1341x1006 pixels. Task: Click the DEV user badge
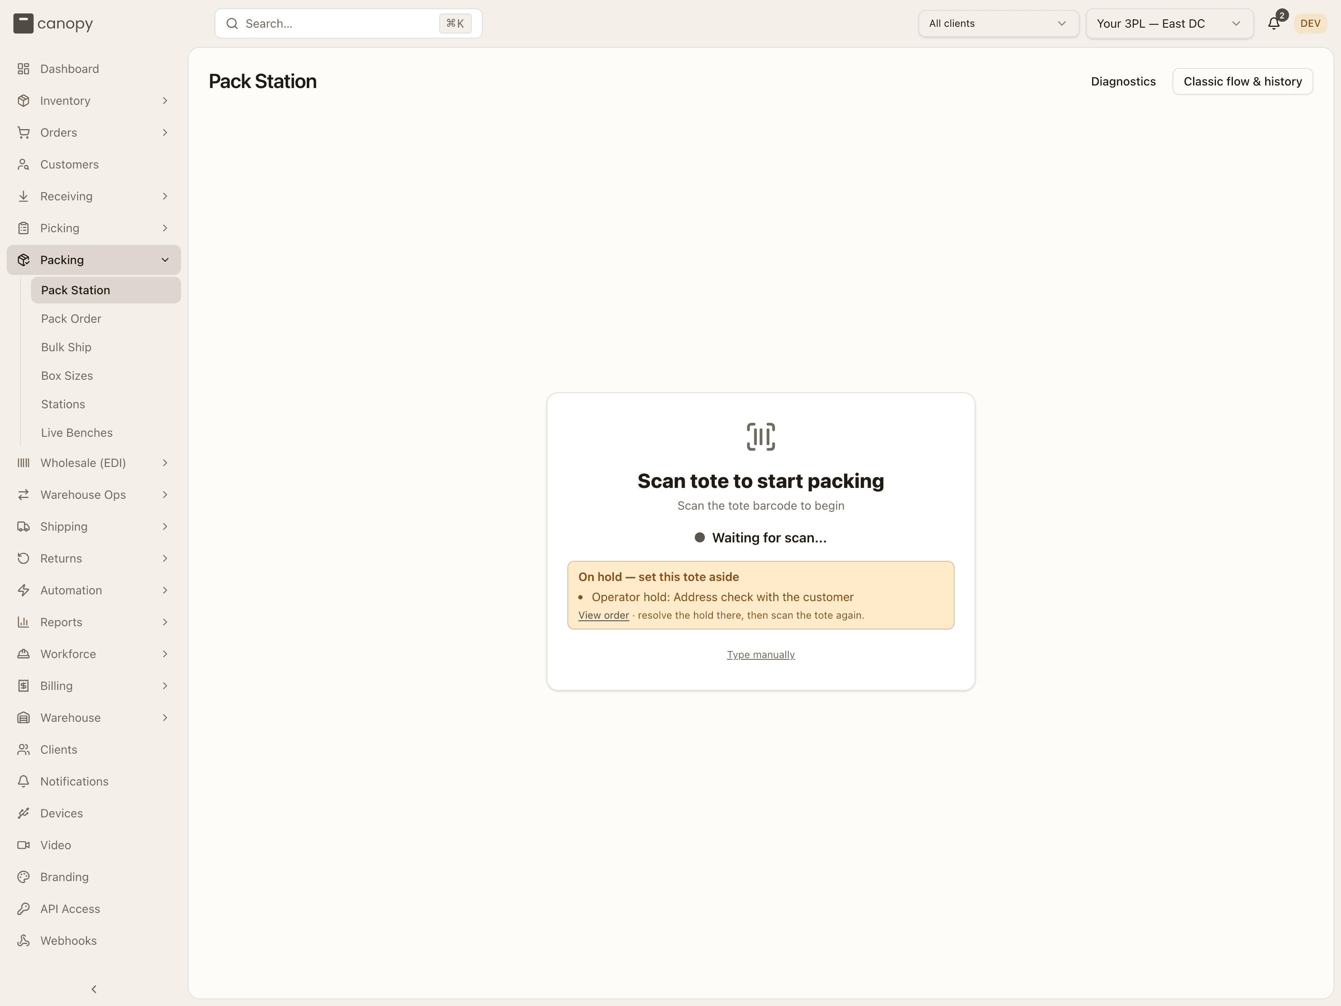click(1310, 23)
